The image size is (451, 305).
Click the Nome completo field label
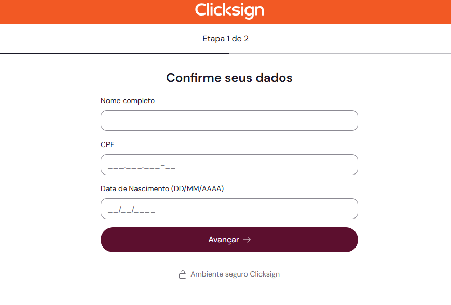(x=127, y=100)
